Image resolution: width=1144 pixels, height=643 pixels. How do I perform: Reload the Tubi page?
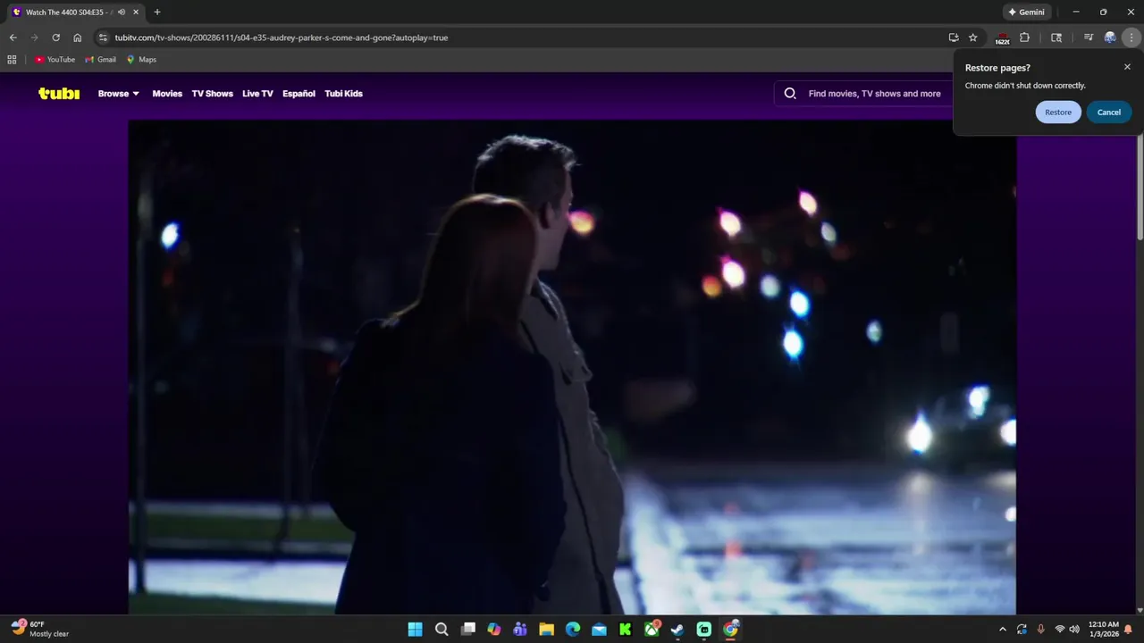pos(55,38)
